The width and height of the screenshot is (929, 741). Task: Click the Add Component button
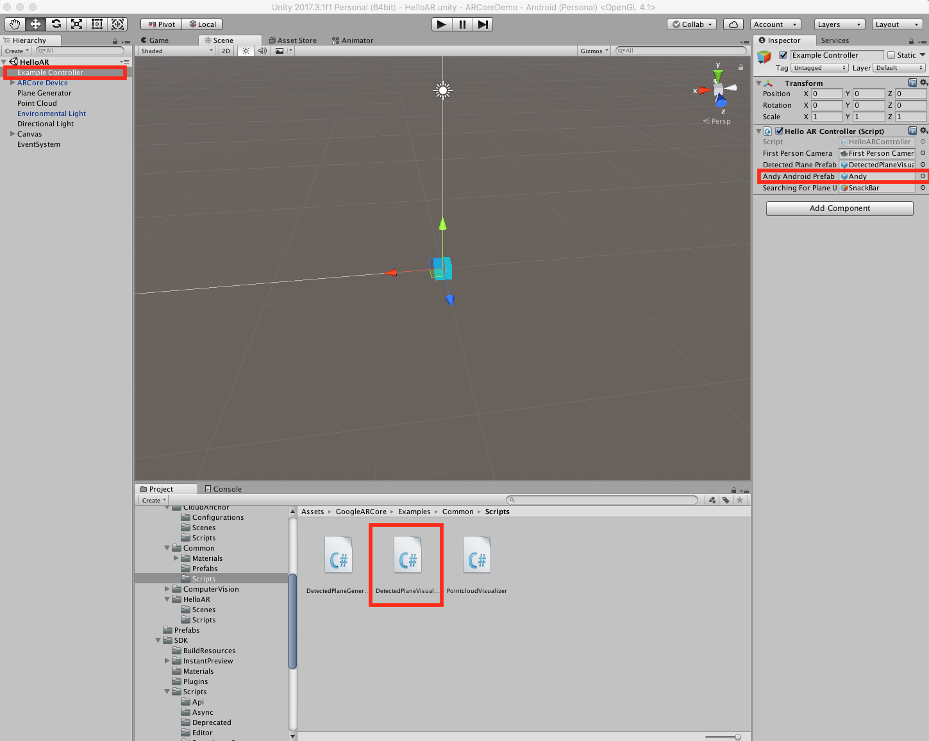(x=839, y=208)
